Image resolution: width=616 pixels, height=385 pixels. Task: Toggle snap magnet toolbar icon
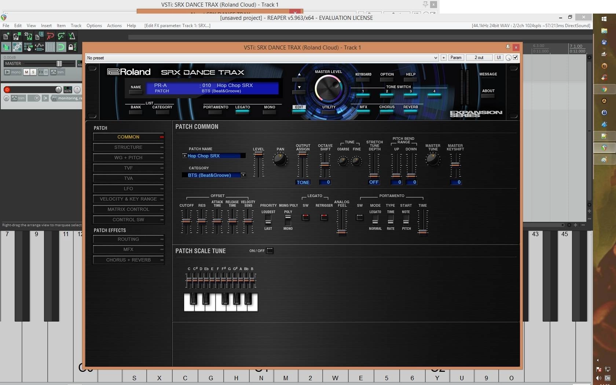pos(61,47)
